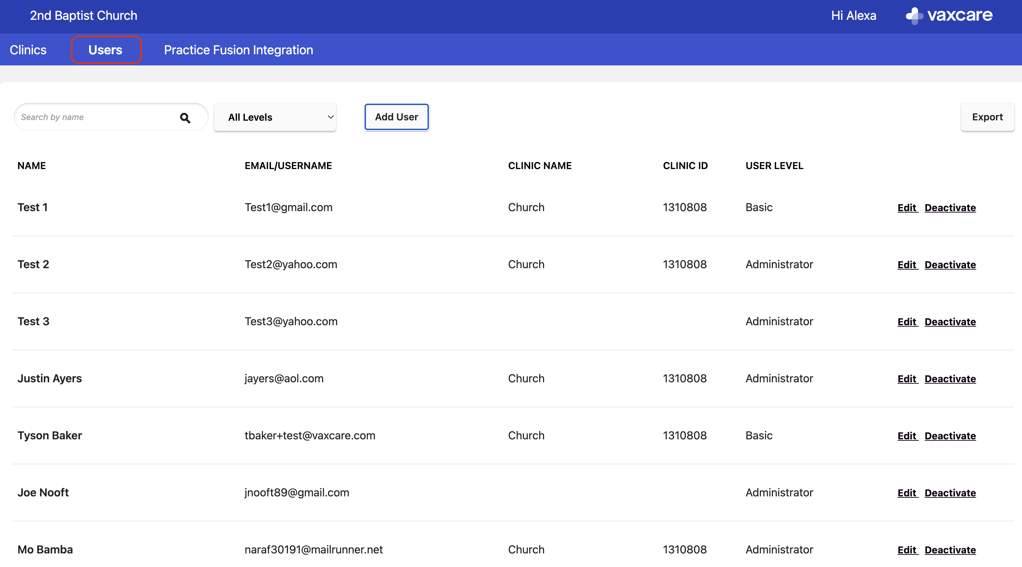This screenshot has width=1022, height=567.
Task: Expand the All Levels dropdown
Action: point(275,117)
